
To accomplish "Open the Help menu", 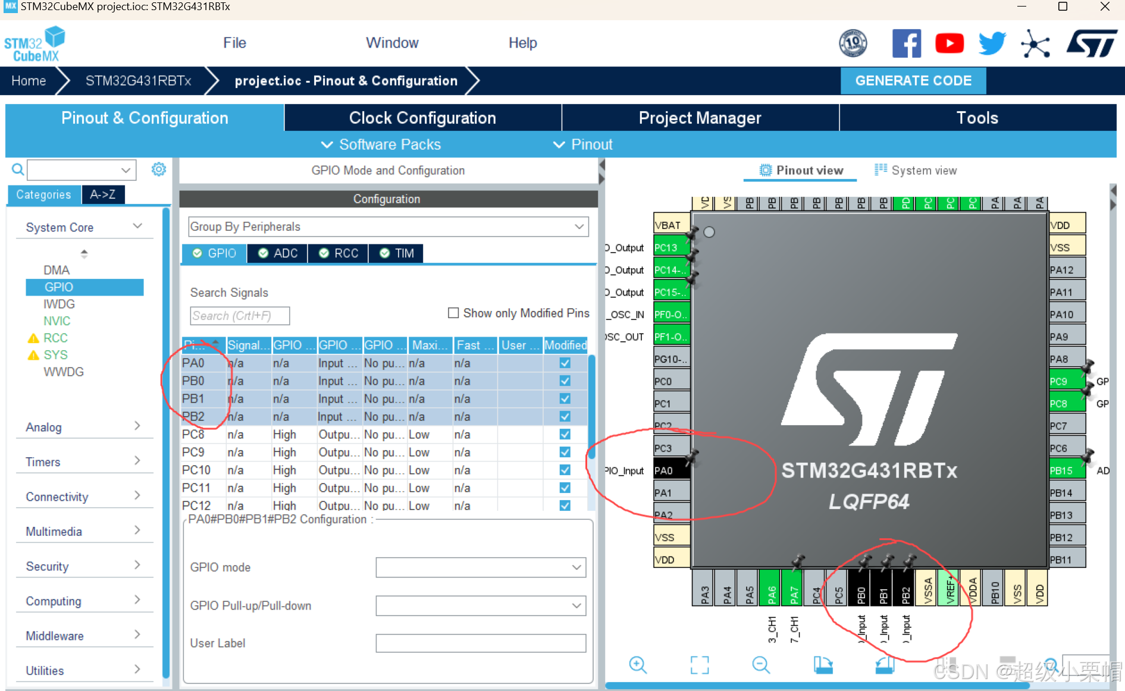I will [x=522, y=43].
